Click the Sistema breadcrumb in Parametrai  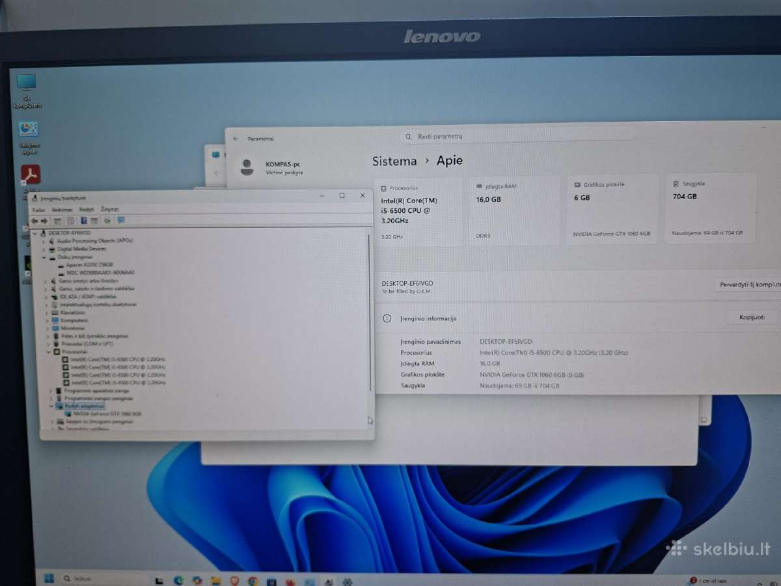(394, 161)
